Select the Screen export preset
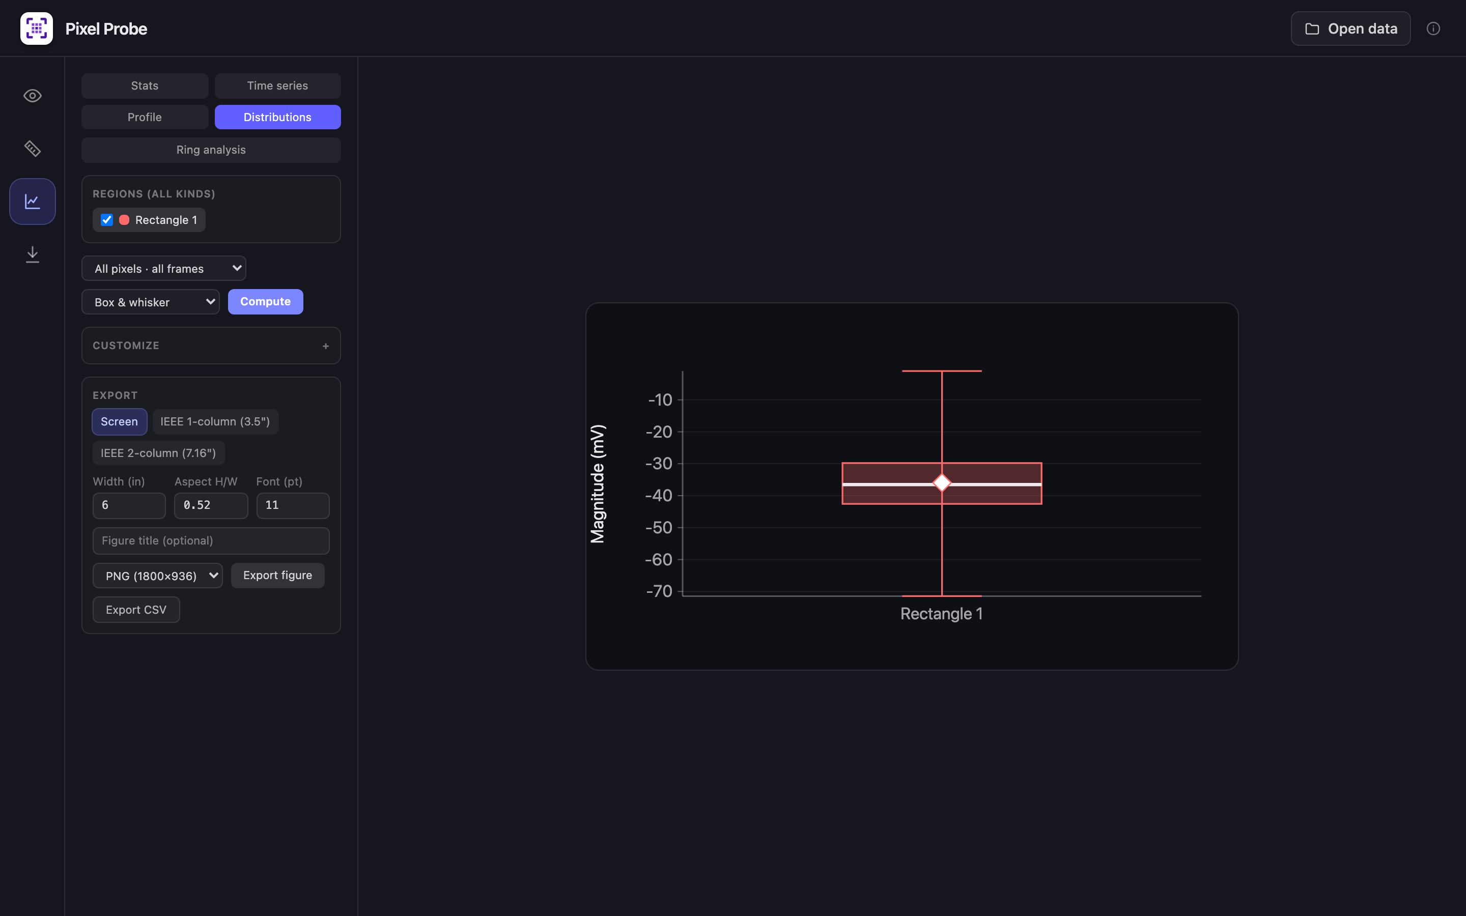1466x916 pixels. 119,422
